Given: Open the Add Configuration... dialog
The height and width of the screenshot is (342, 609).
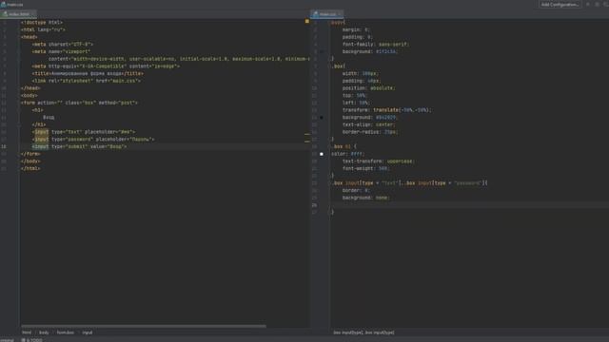Looking at the screenshot, I should point(560,4).
